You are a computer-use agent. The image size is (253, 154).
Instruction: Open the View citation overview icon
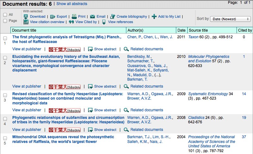(x=26, y=22)
